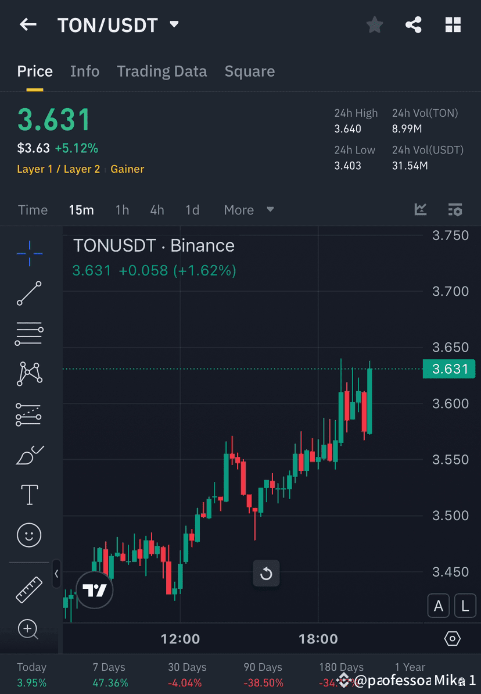
Task: Collapse the drawing tools sidebar
Action: 57,574
